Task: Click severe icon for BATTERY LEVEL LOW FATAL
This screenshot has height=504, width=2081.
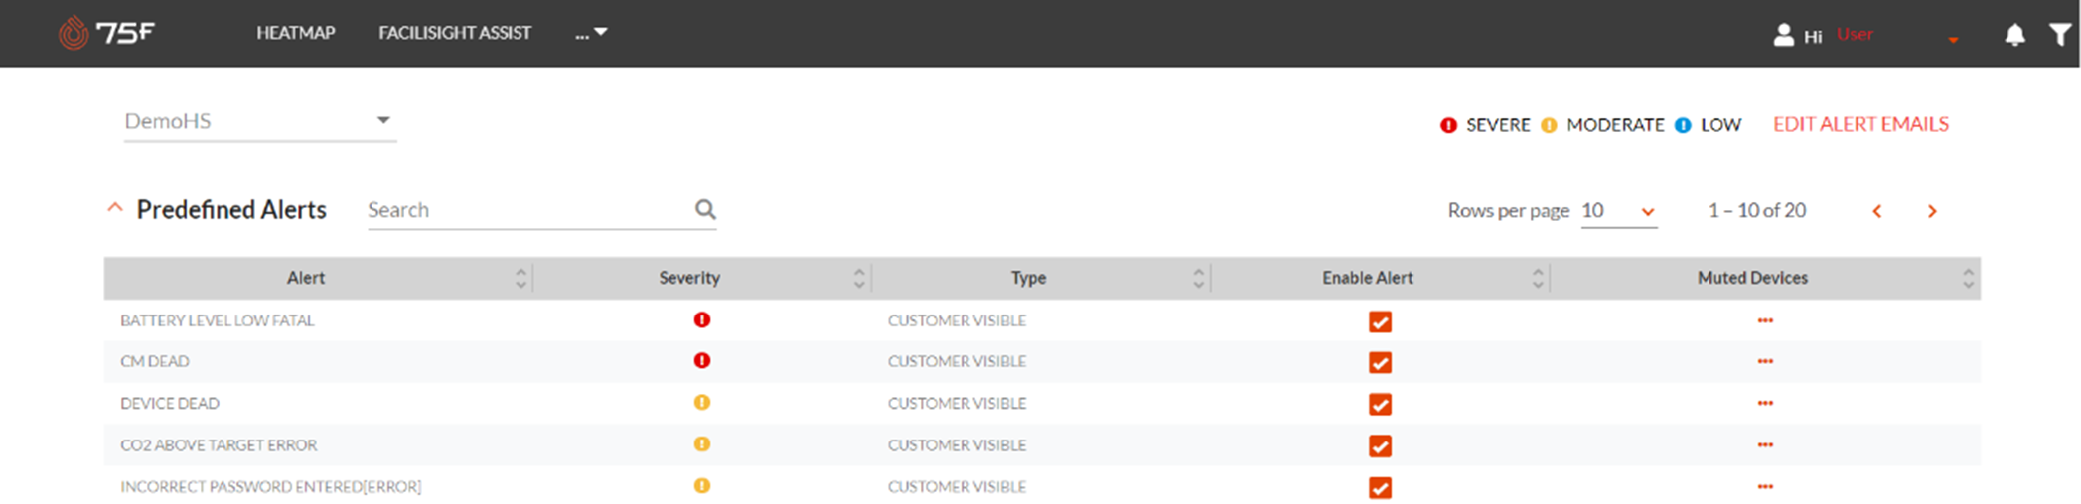Action: pyautogui.click(x=702, y=319)
